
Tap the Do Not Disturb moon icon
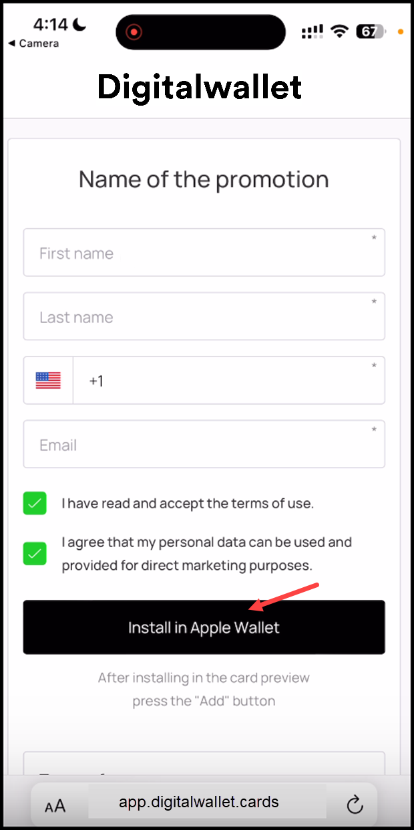point(79,25)
